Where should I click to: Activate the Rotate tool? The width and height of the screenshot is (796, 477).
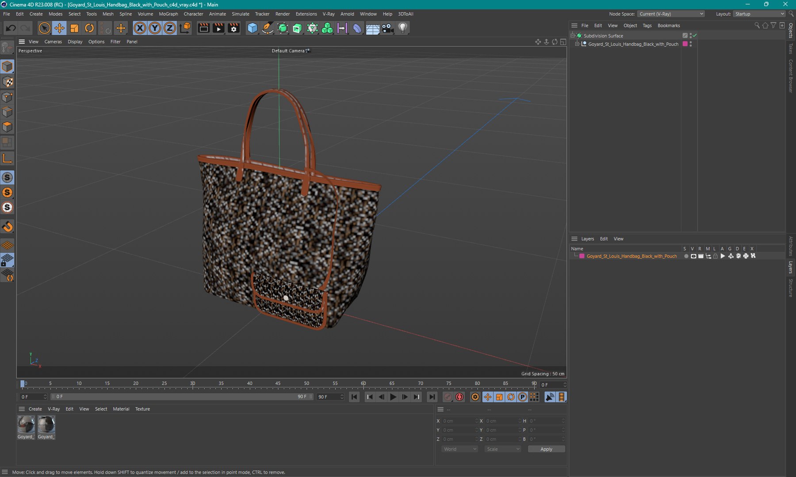click(89, 28)
